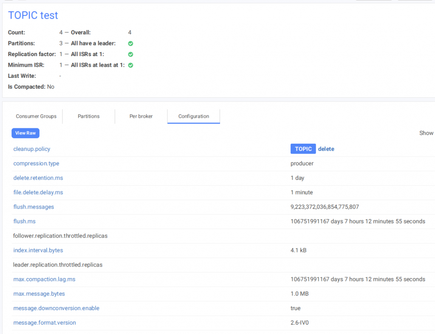Screen dimensions: 435x334
Task: Click the max.compaction.lag.ms link
Action: (44, 279)
